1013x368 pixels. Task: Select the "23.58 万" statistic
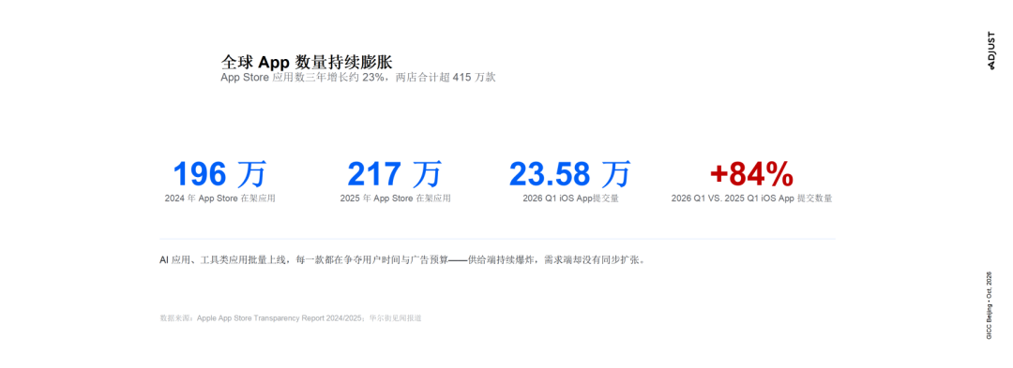(570, 174)
